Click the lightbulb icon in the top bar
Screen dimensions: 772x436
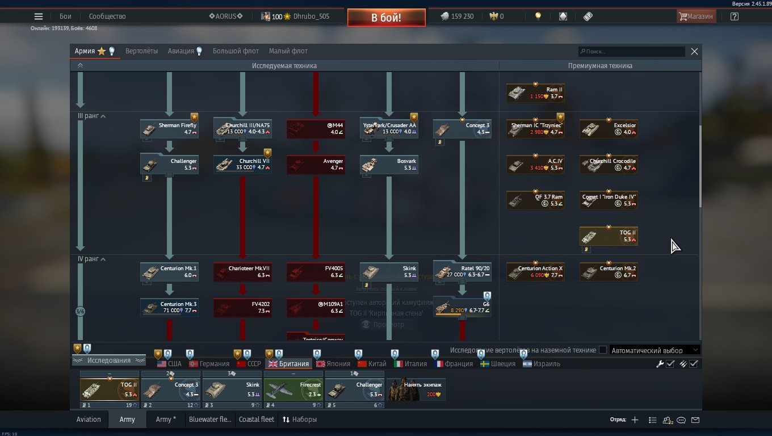[538, 16]
